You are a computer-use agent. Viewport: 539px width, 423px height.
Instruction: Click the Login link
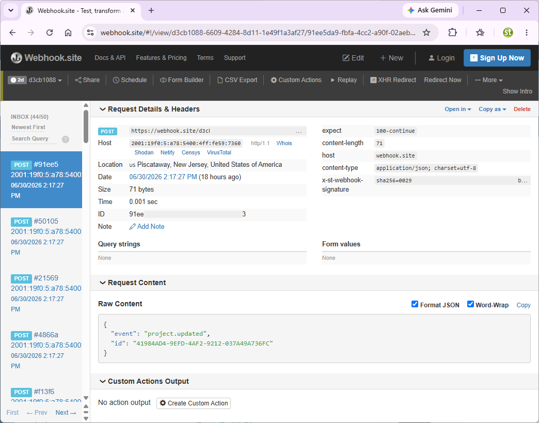coord(441,58)
